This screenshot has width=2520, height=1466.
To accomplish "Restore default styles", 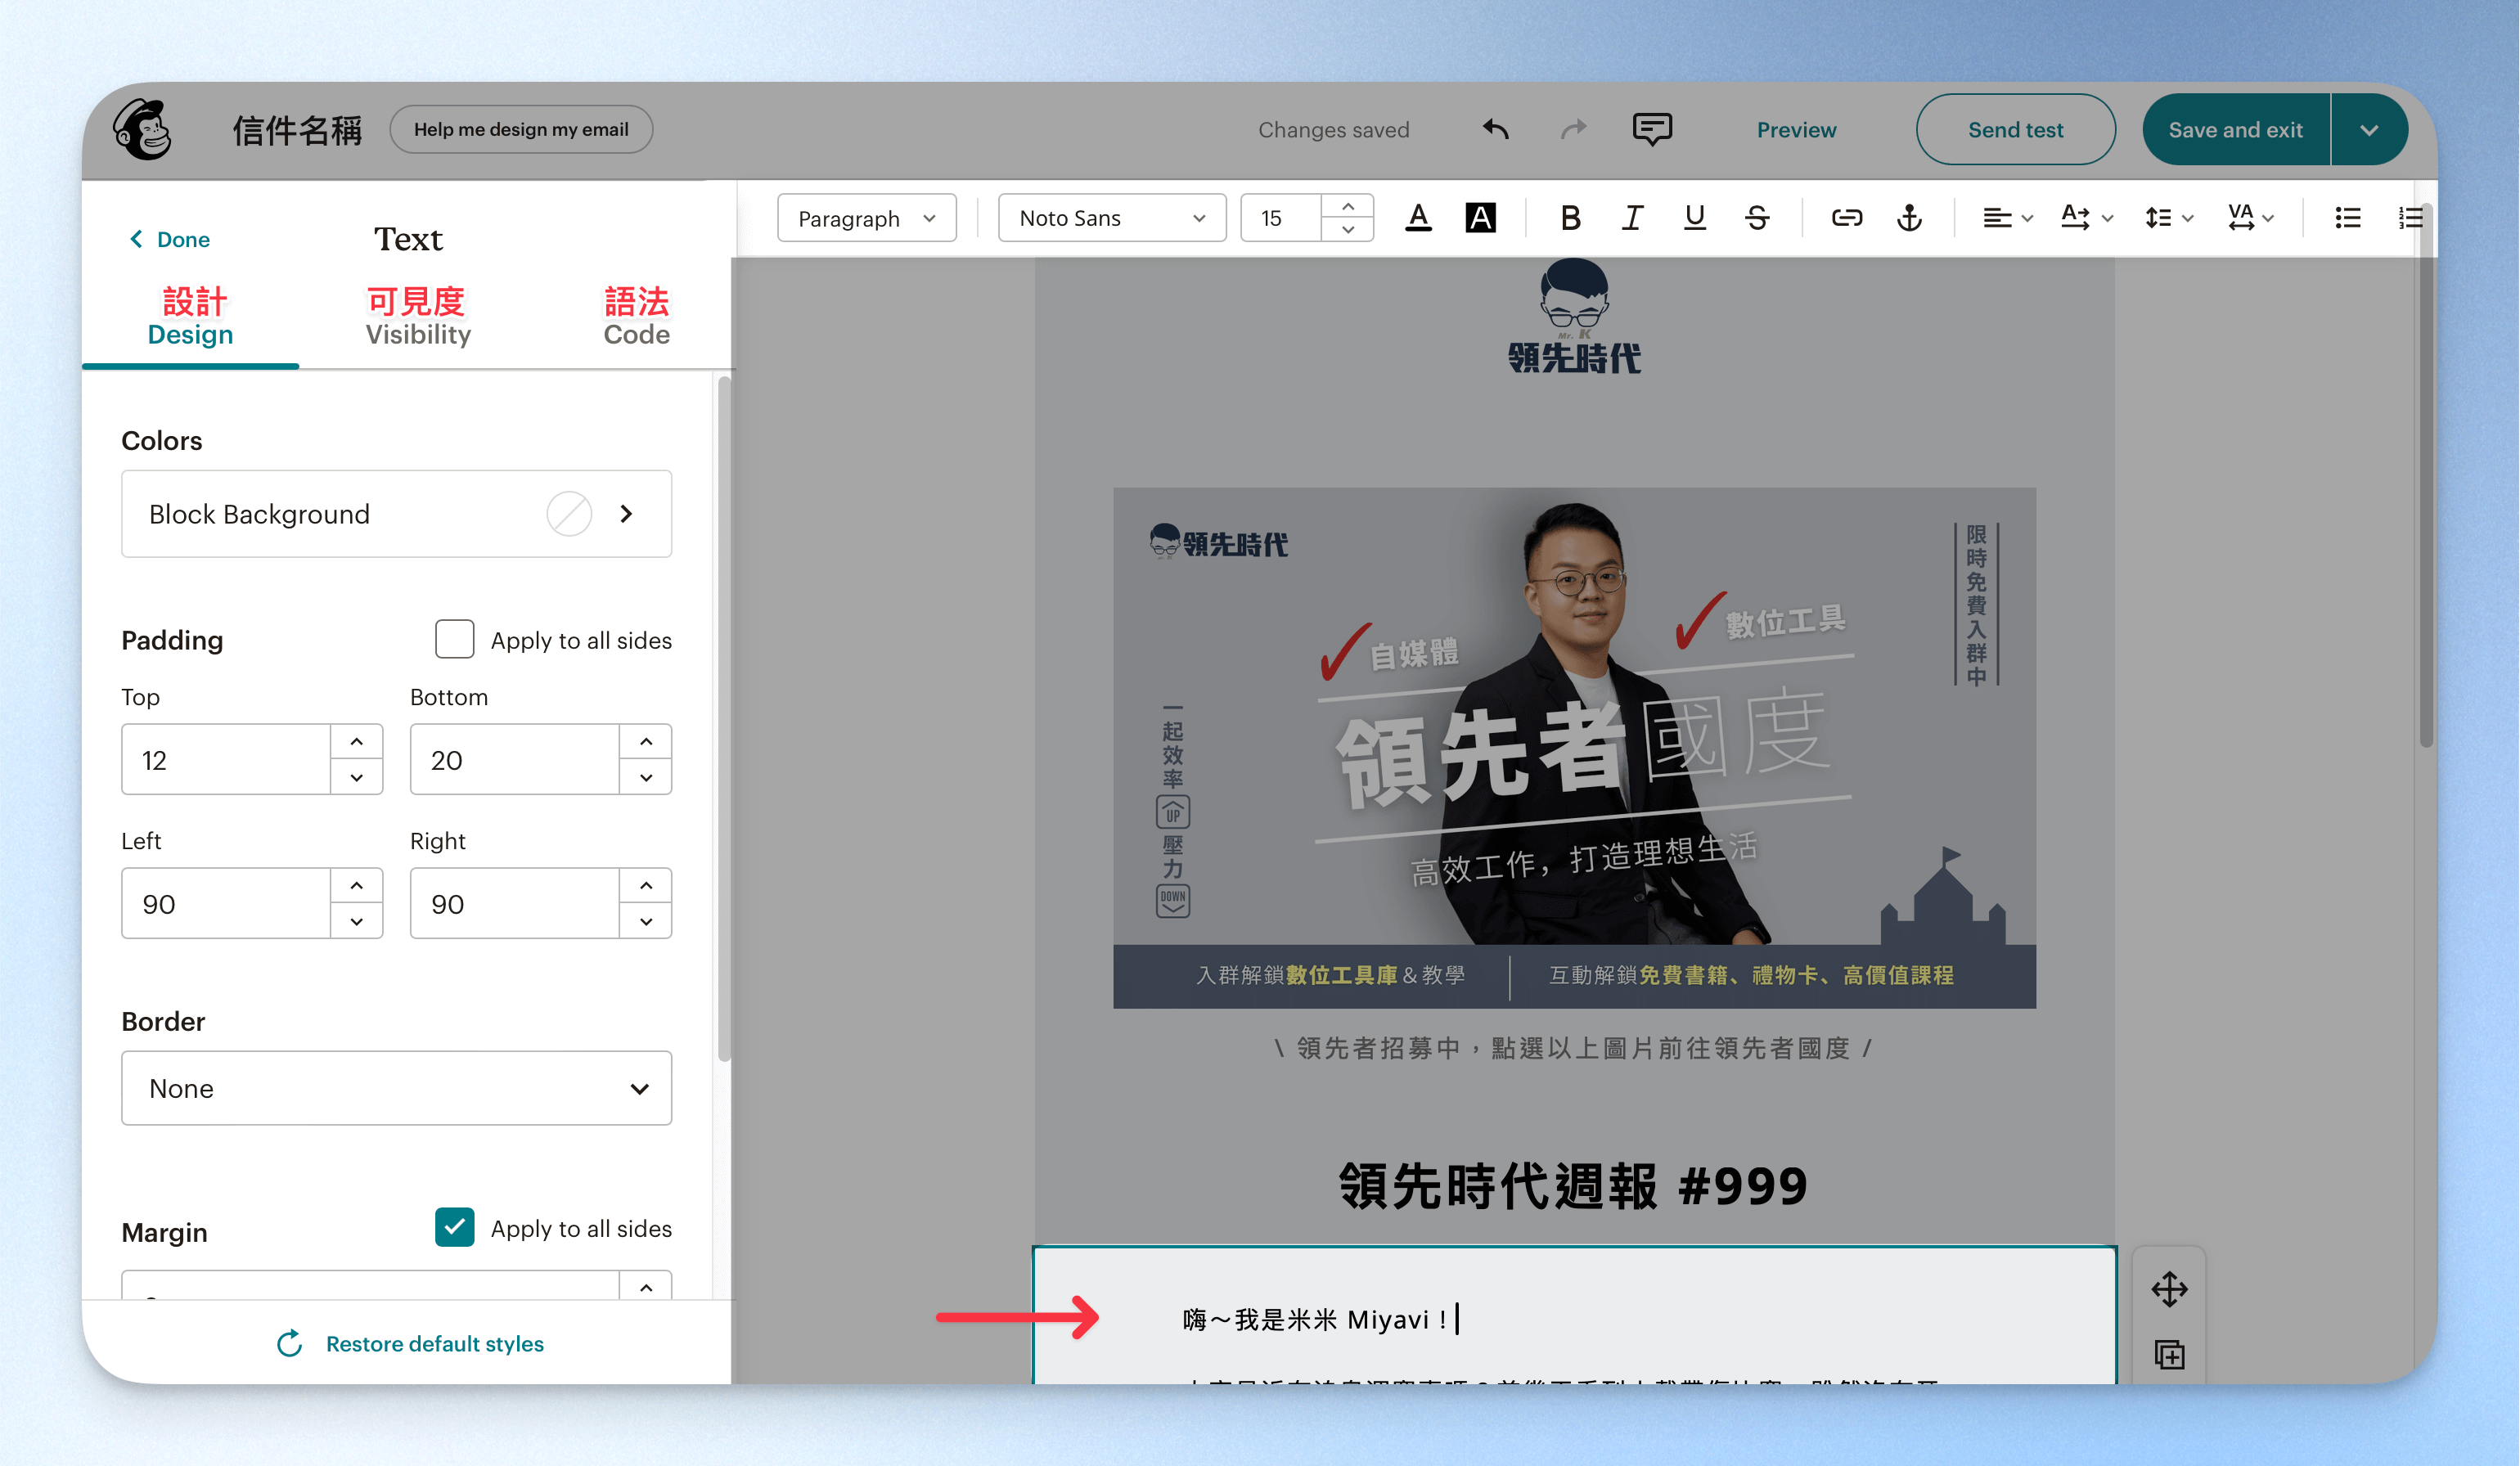I will click(x=410, y=1343).
